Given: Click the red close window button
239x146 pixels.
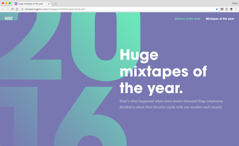Looking at the screenshot, I should click(3, 3).
